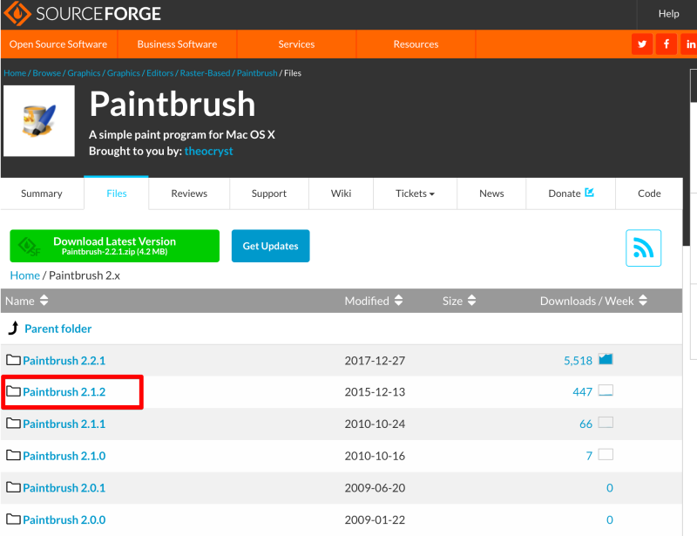
Task: Click the Help link in the header
Action: tap(668, 14)
